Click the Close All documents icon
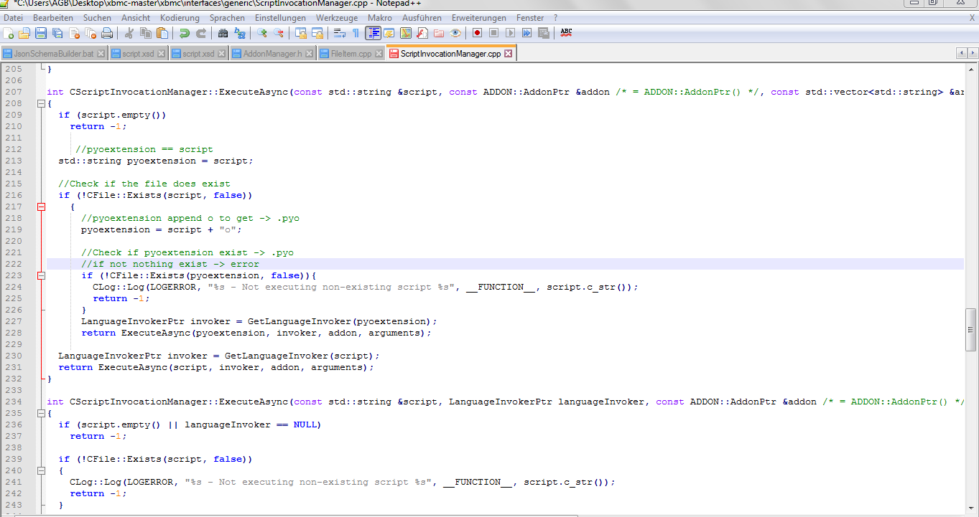979x517 pixels. [91, 33]
